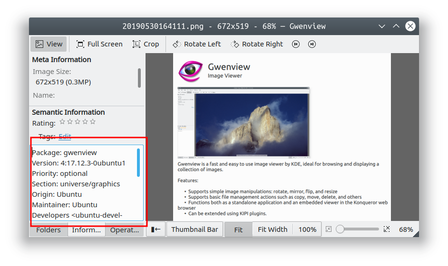Screen dimensions: 448x266
Task: Toggle Fit zoom mode
Action: point(238,229)
